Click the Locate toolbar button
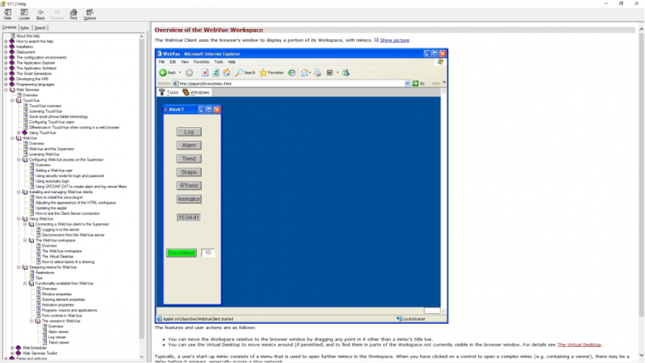 [24, 14]
